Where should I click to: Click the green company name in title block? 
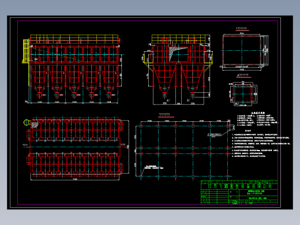coord(240,186)
